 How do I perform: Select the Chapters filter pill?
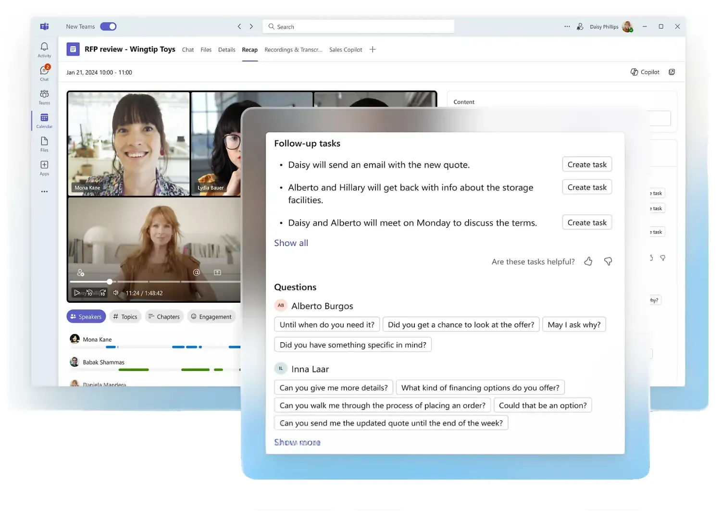tap(164, 317)
